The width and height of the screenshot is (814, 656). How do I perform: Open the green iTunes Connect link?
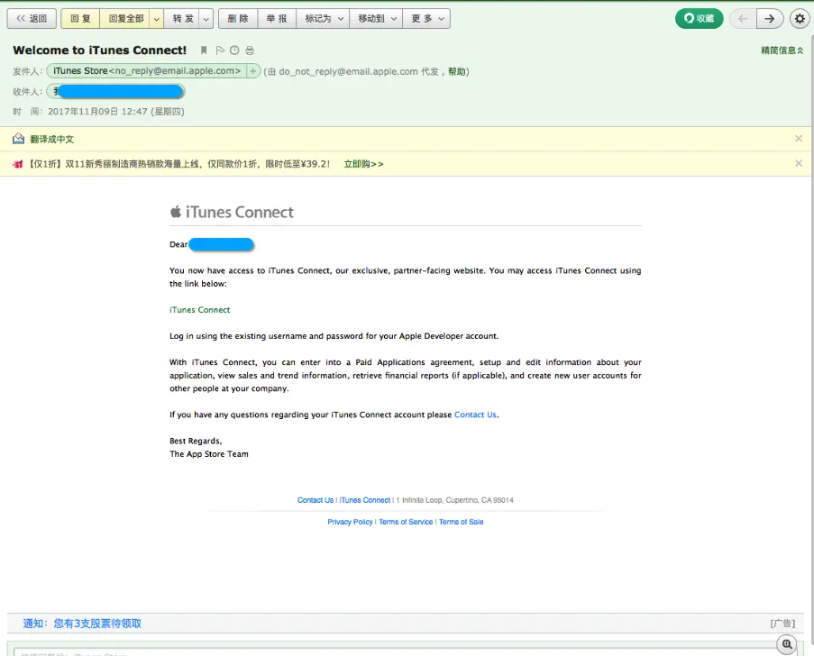[x=200, y=310]
